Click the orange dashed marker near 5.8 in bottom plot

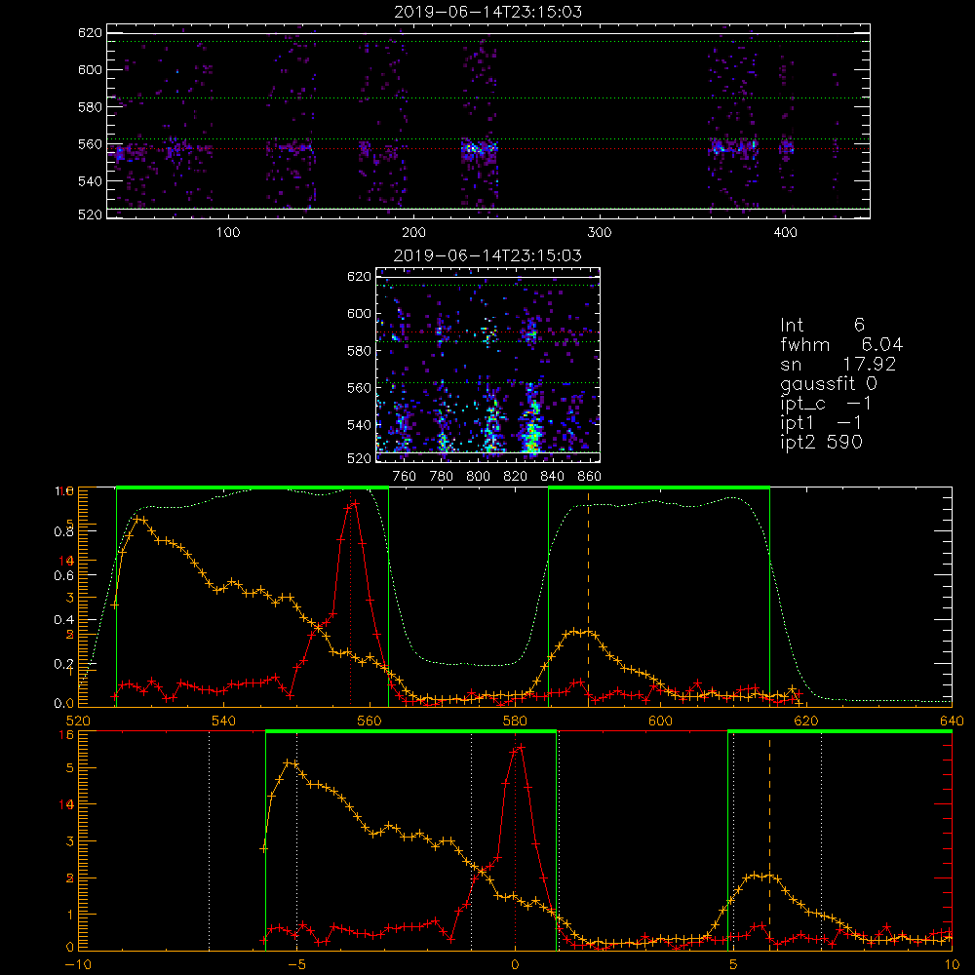pyautogui.click(x=769, y=840)
